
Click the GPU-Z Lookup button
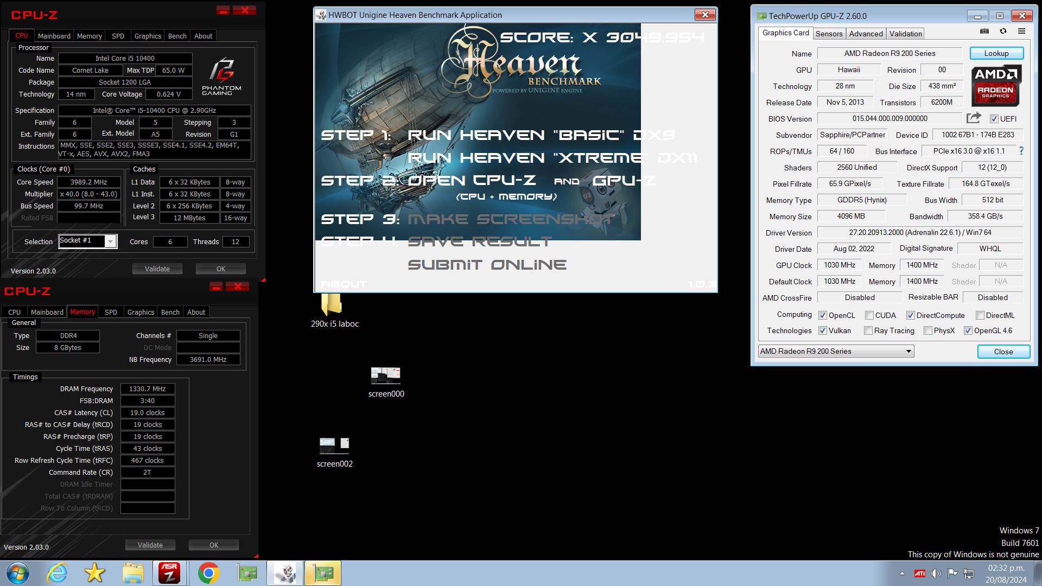click(996, 53)
